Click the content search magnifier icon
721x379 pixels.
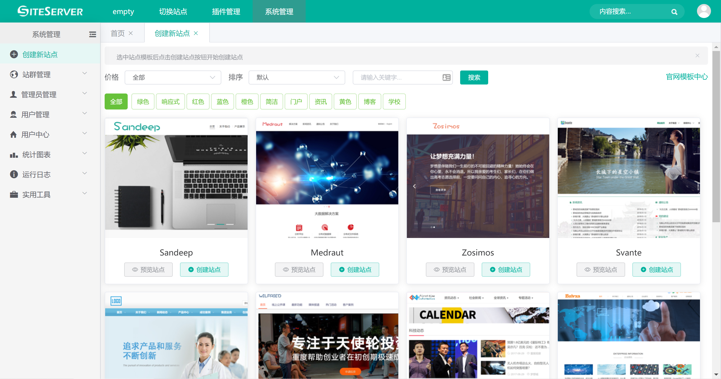(674, 11)
